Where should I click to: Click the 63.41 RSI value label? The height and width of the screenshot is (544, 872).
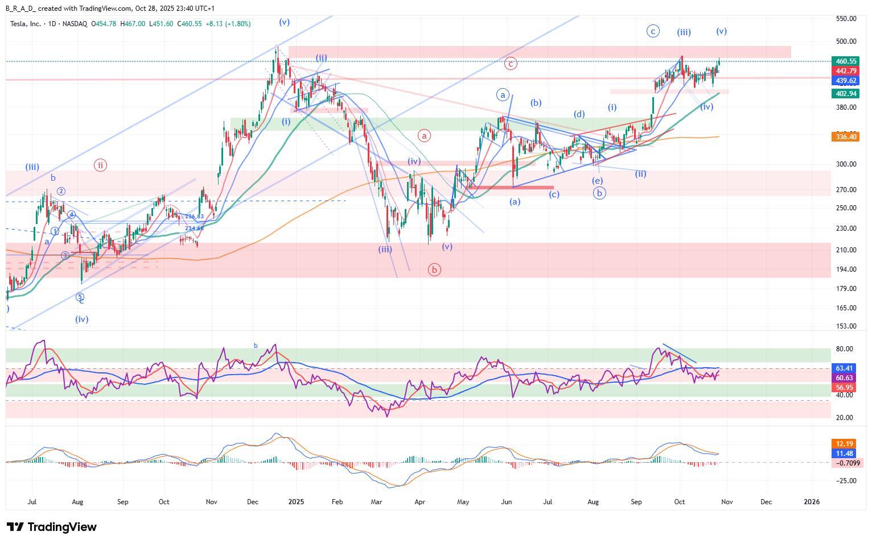(845, 368)
